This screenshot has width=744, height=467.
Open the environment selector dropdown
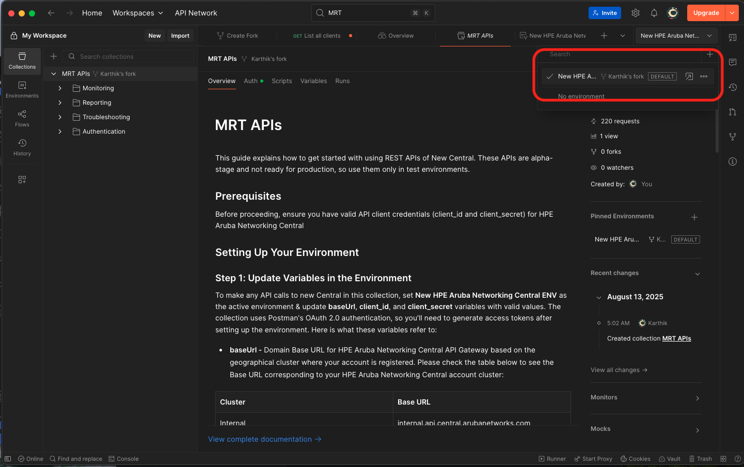[676, 36]
